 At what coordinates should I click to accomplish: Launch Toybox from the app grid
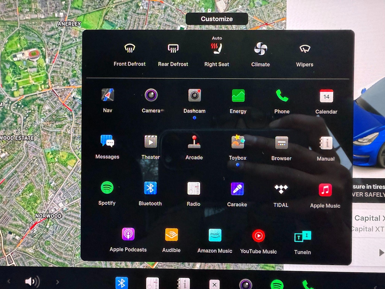coord(238,142)
